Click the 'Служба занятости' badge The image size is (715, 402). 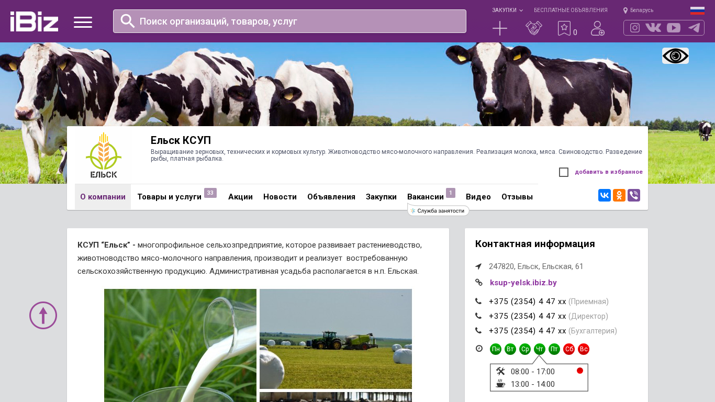tap(438, 210)
